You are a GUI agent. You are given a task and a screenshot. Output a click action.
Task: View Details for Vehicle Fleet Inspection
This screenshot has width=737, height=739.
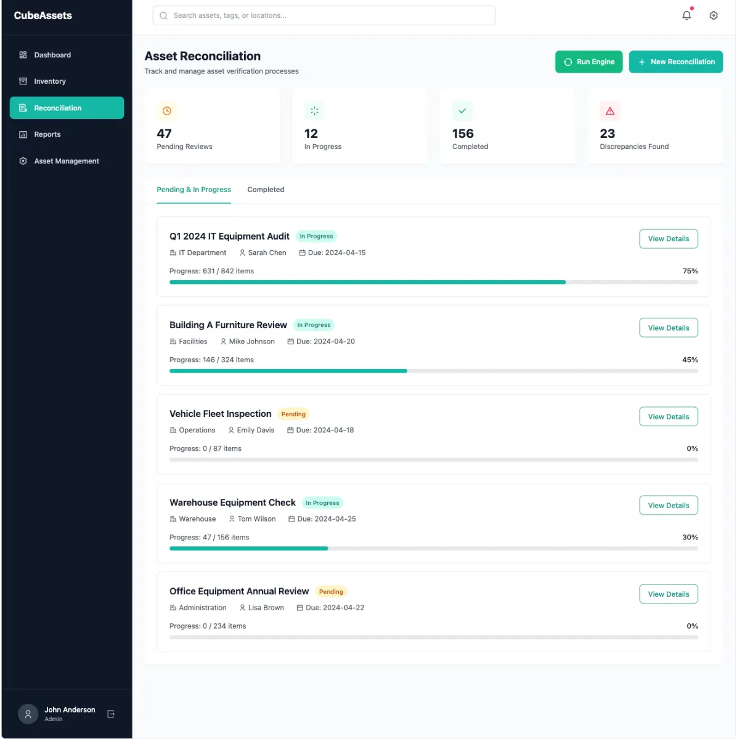click(668, 416)
